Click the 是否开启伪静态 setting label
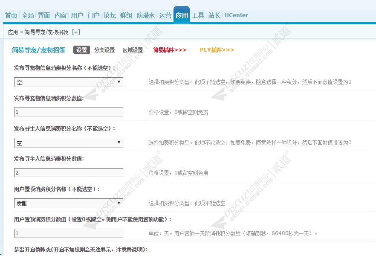The height and width of the screenshot is (256, 376). (81, 250)
